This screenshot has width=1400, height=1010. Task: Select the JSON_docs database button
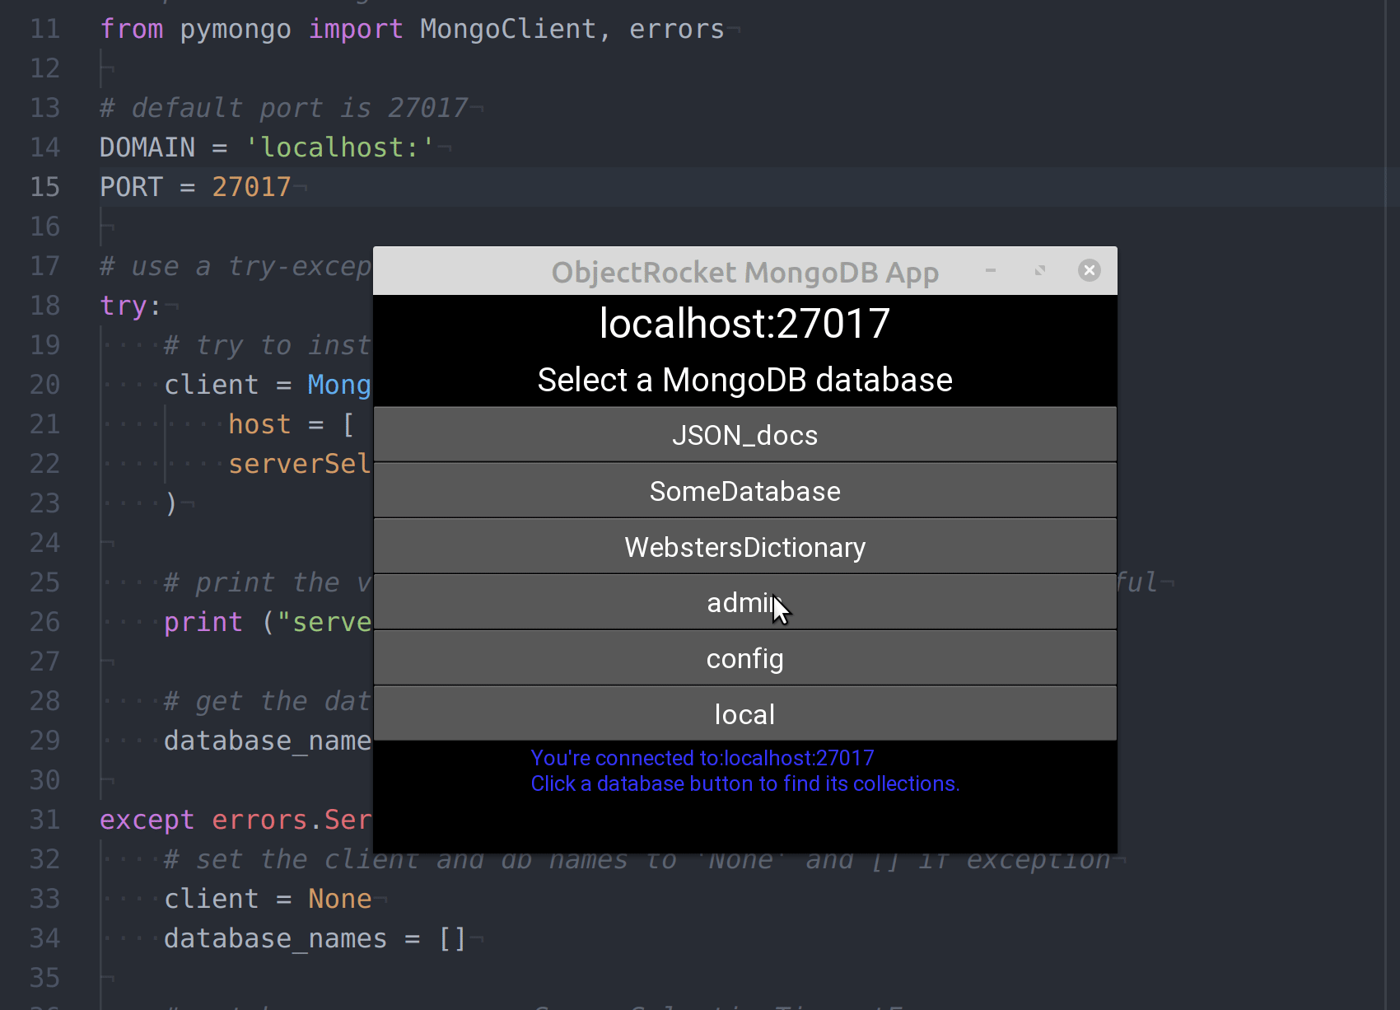click(x=745, y=434)
